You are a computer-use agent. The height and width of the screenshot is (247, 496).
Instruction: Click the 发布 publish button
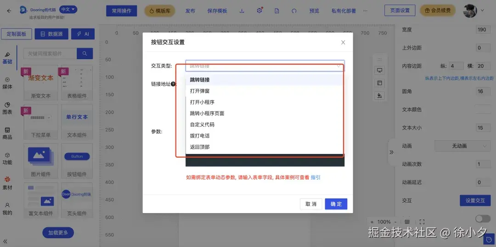point(190,11)
